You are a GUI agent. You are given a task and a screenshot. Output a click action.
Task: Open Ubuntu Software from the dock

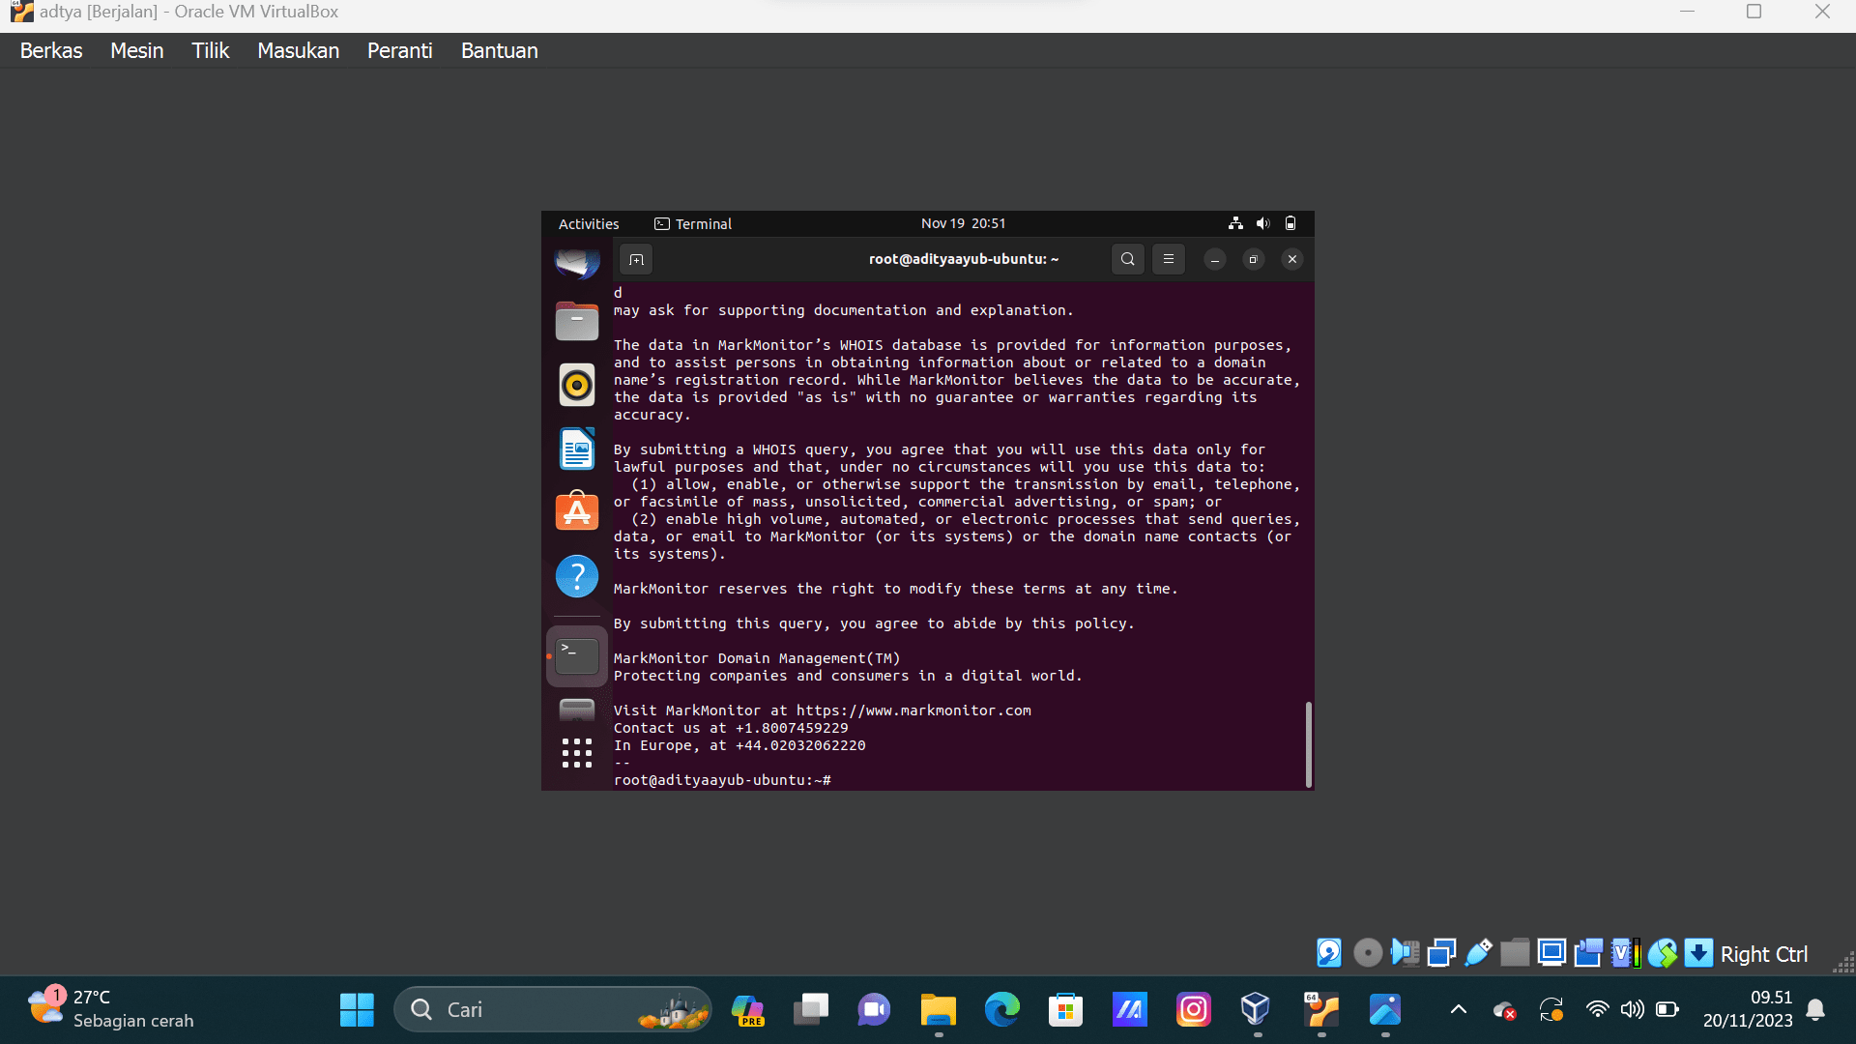tap(577, 512)
